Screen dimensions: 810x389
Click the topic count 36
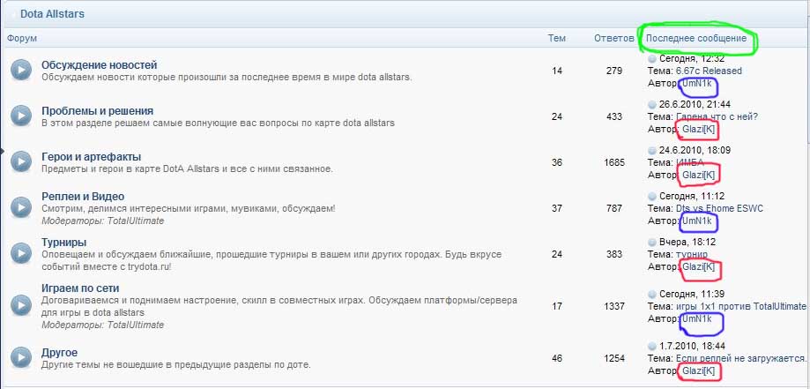(x=557, y=162)
